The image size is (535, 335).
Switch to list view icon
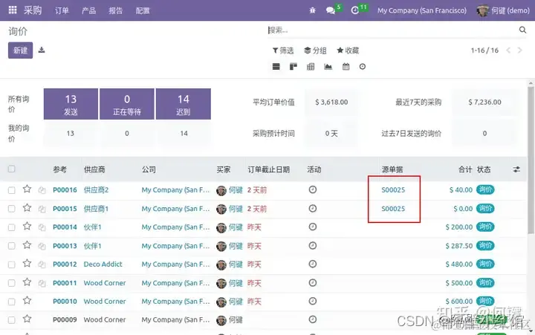(x=276, y=67)
